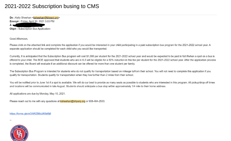Click the phone number 908-464-2533
This screenshot has height=141, width=231.
(97, 101)
